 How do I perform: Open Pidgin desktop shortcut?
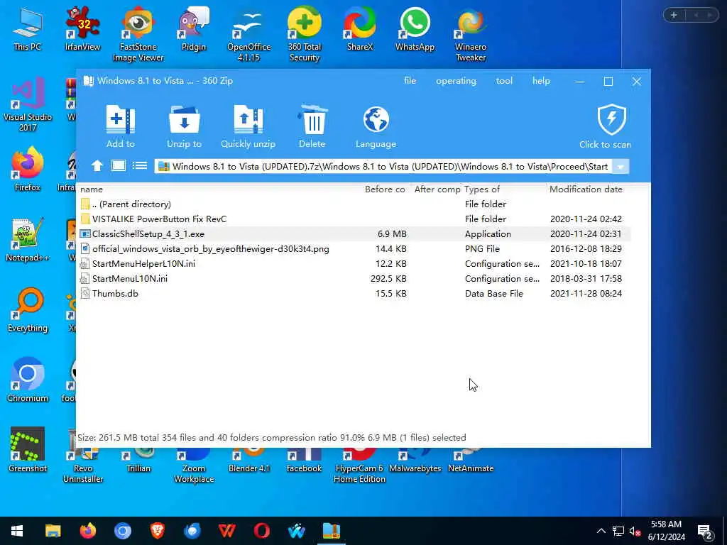coord(193,28)
